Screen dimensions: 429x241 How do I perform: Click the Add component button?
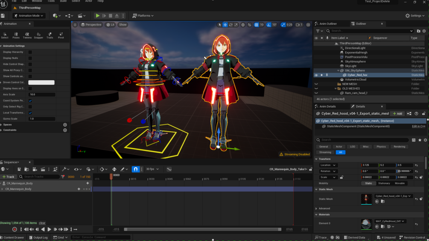(x=397, y=114)
